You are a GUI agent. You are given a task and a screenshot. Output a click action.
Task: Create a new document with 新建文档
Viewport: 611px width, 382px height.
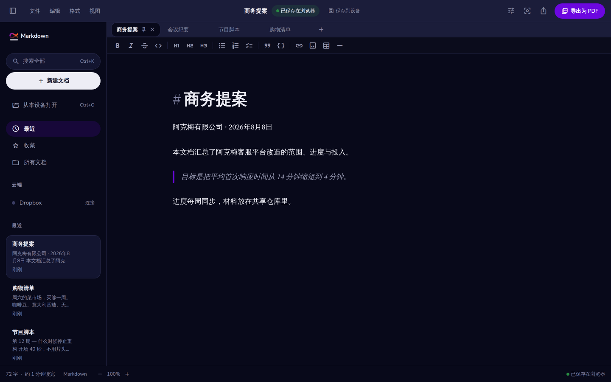point(53,81)
